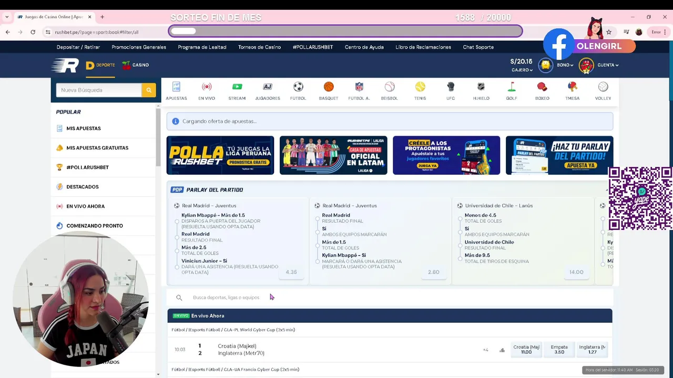Select the 14.00 parlay odds button
673x378 pixels.
[576, 272]
